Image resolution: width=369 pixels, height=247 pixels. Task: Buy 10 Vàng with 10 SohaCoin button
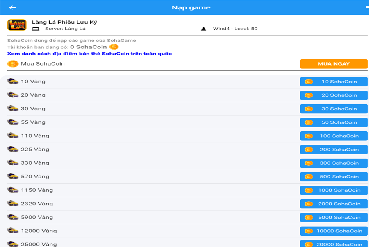point(334,82)
